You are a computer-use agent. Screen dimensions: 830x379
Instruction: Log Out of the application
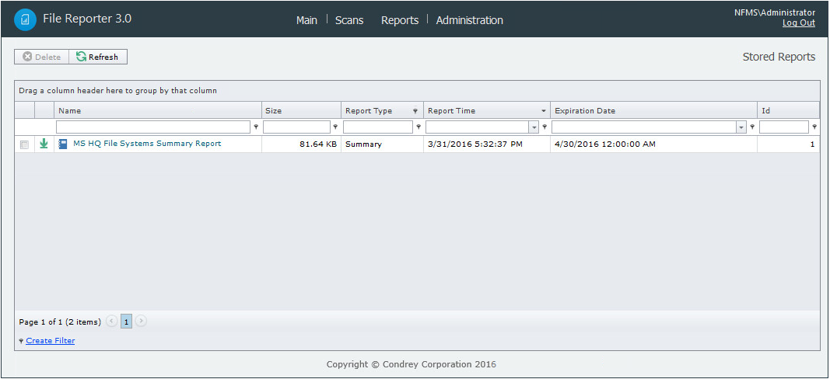[x=799, y=23]
